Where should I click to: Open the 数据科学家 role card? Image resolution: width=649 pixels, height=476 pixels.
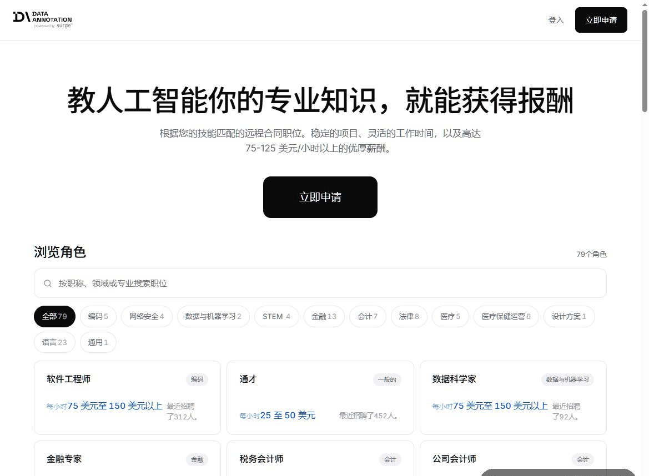513,398
